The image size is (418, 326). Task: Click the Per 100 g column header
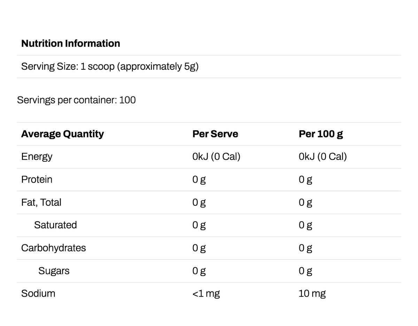coord(321,134)
